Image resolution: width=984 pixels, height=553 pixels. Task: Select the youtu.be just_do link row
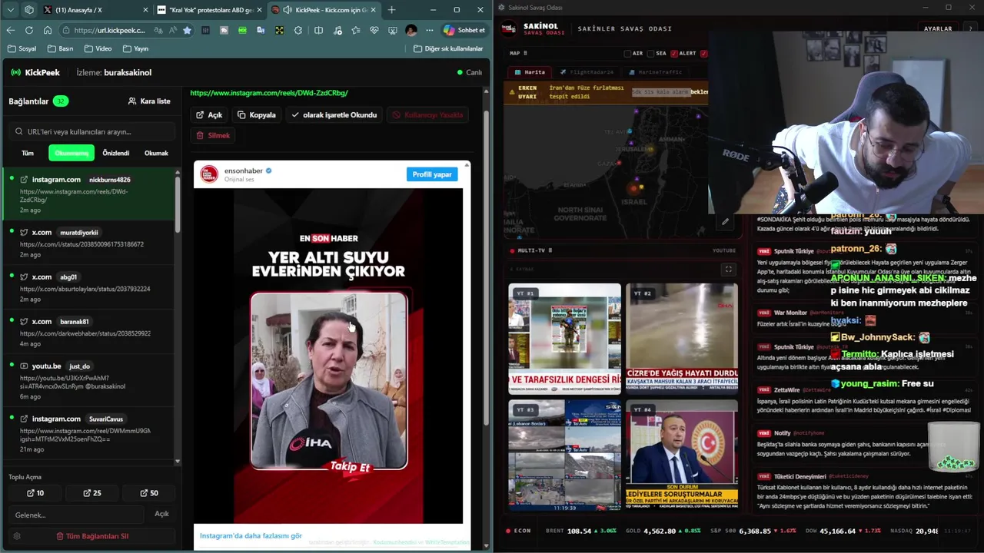pos(89,382)
